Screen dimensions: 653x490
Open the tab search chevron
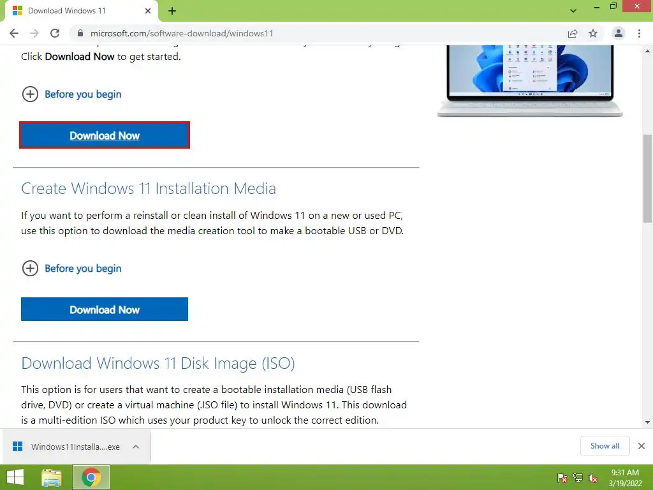coord(573,11)
